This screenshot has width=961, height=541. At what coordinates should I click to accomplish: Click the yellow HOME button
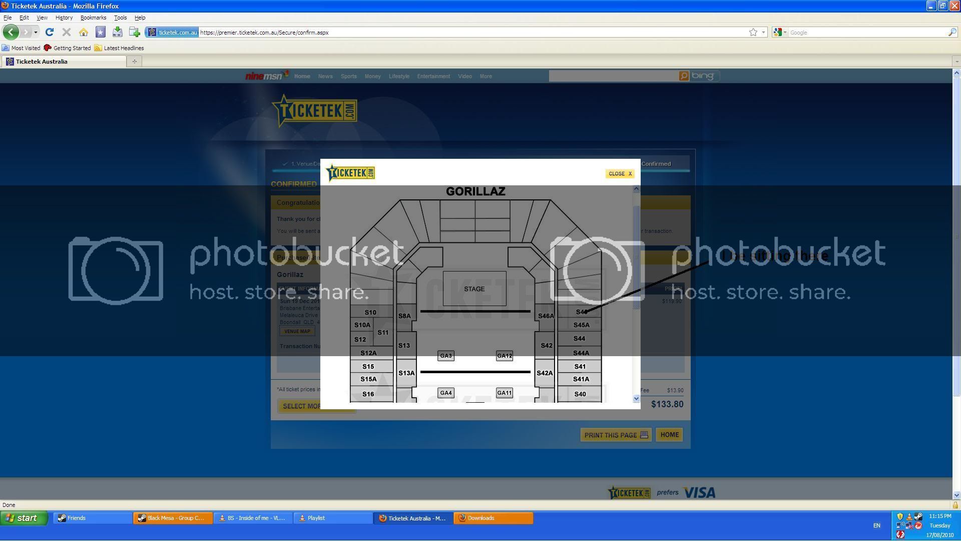coord(669,435)
